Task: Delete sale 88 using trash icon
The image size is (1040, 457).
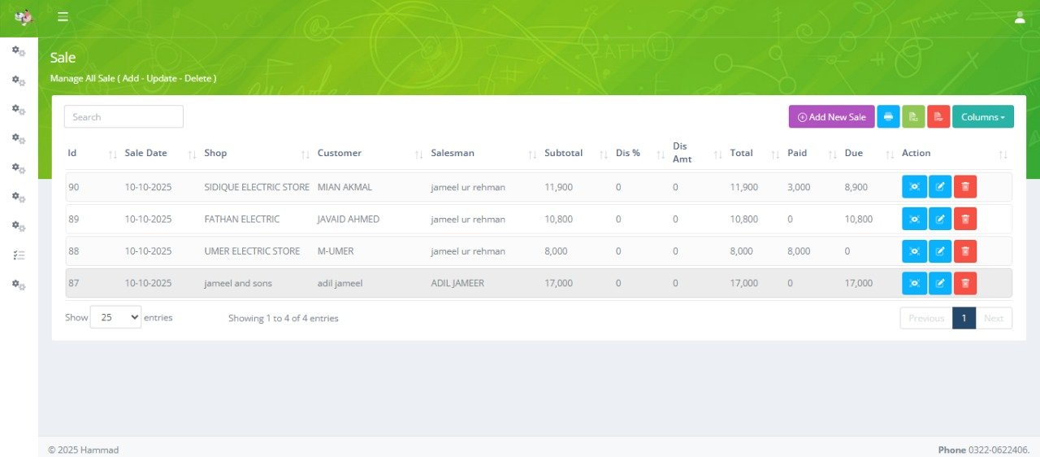Action: point(965,251)
